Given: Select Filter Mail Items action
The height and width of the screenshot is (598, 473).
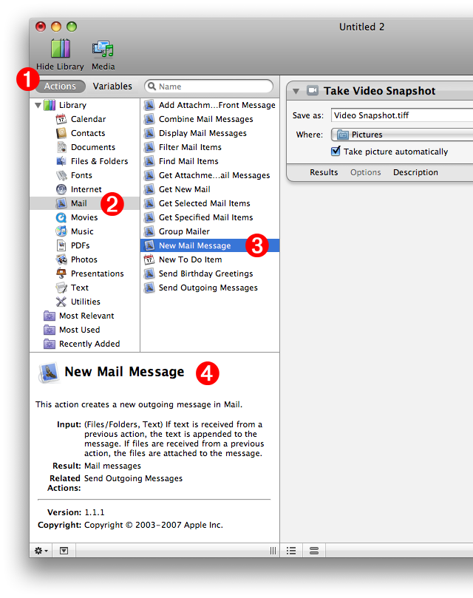Looking at the screenshot, I should pyautogui.click(x=210, y=147).
